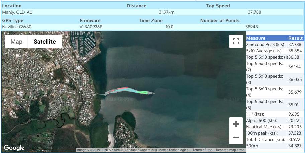Click the Measure column header
The image size is (306, 153).
coord(256,38)
